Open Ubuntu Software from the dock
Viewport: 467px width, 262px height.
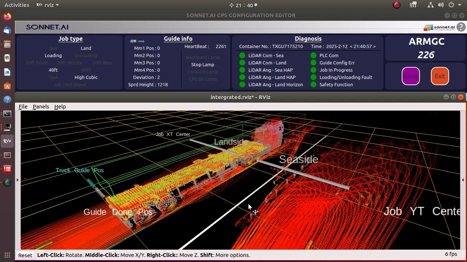coord(7,86)
